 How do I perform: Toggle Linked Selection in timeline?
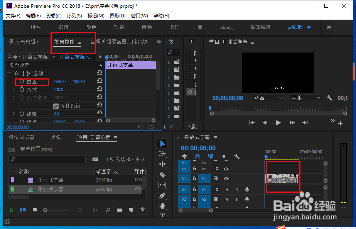coord(211,156)
